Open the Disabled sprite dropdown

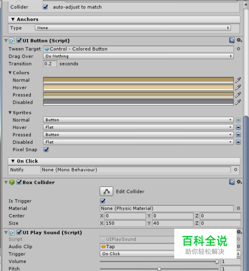(x=138, y=142)
